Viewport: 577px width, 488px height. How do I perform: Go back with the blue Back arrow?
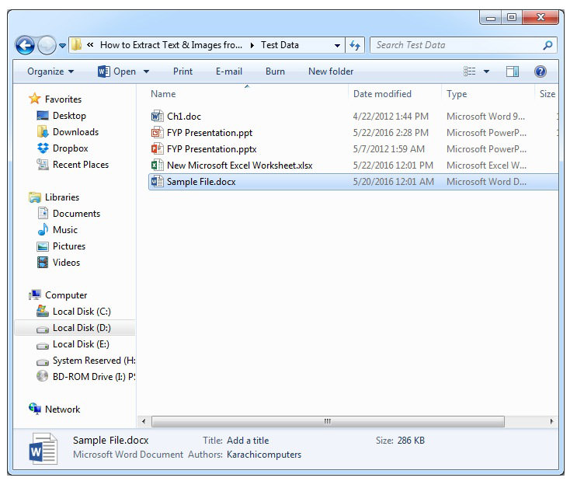pos(25,45)
